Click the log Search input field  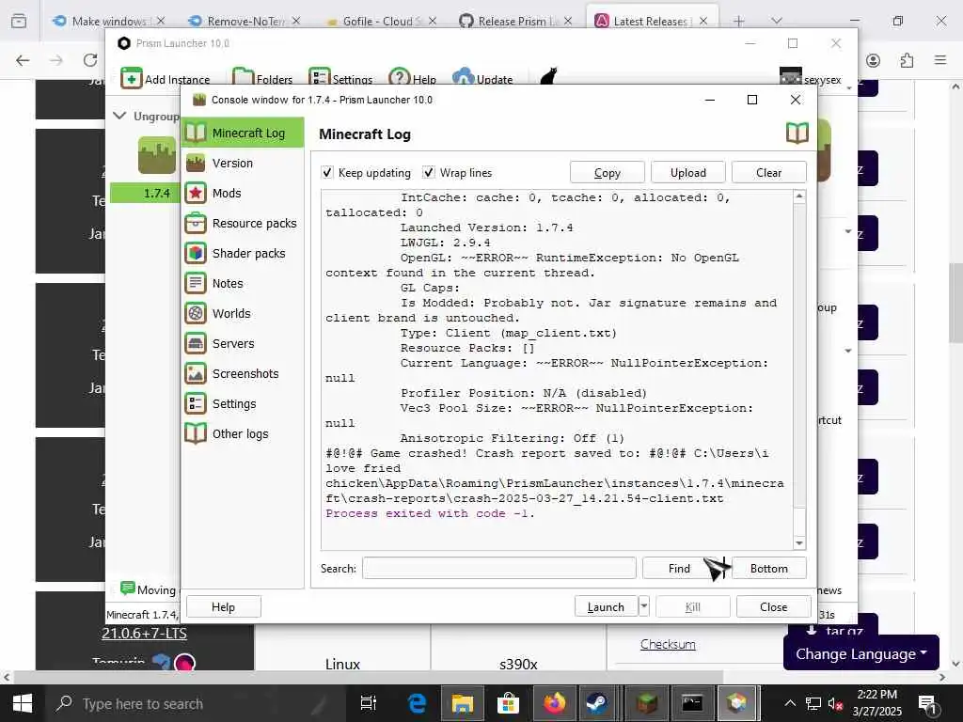click(498, 568)
